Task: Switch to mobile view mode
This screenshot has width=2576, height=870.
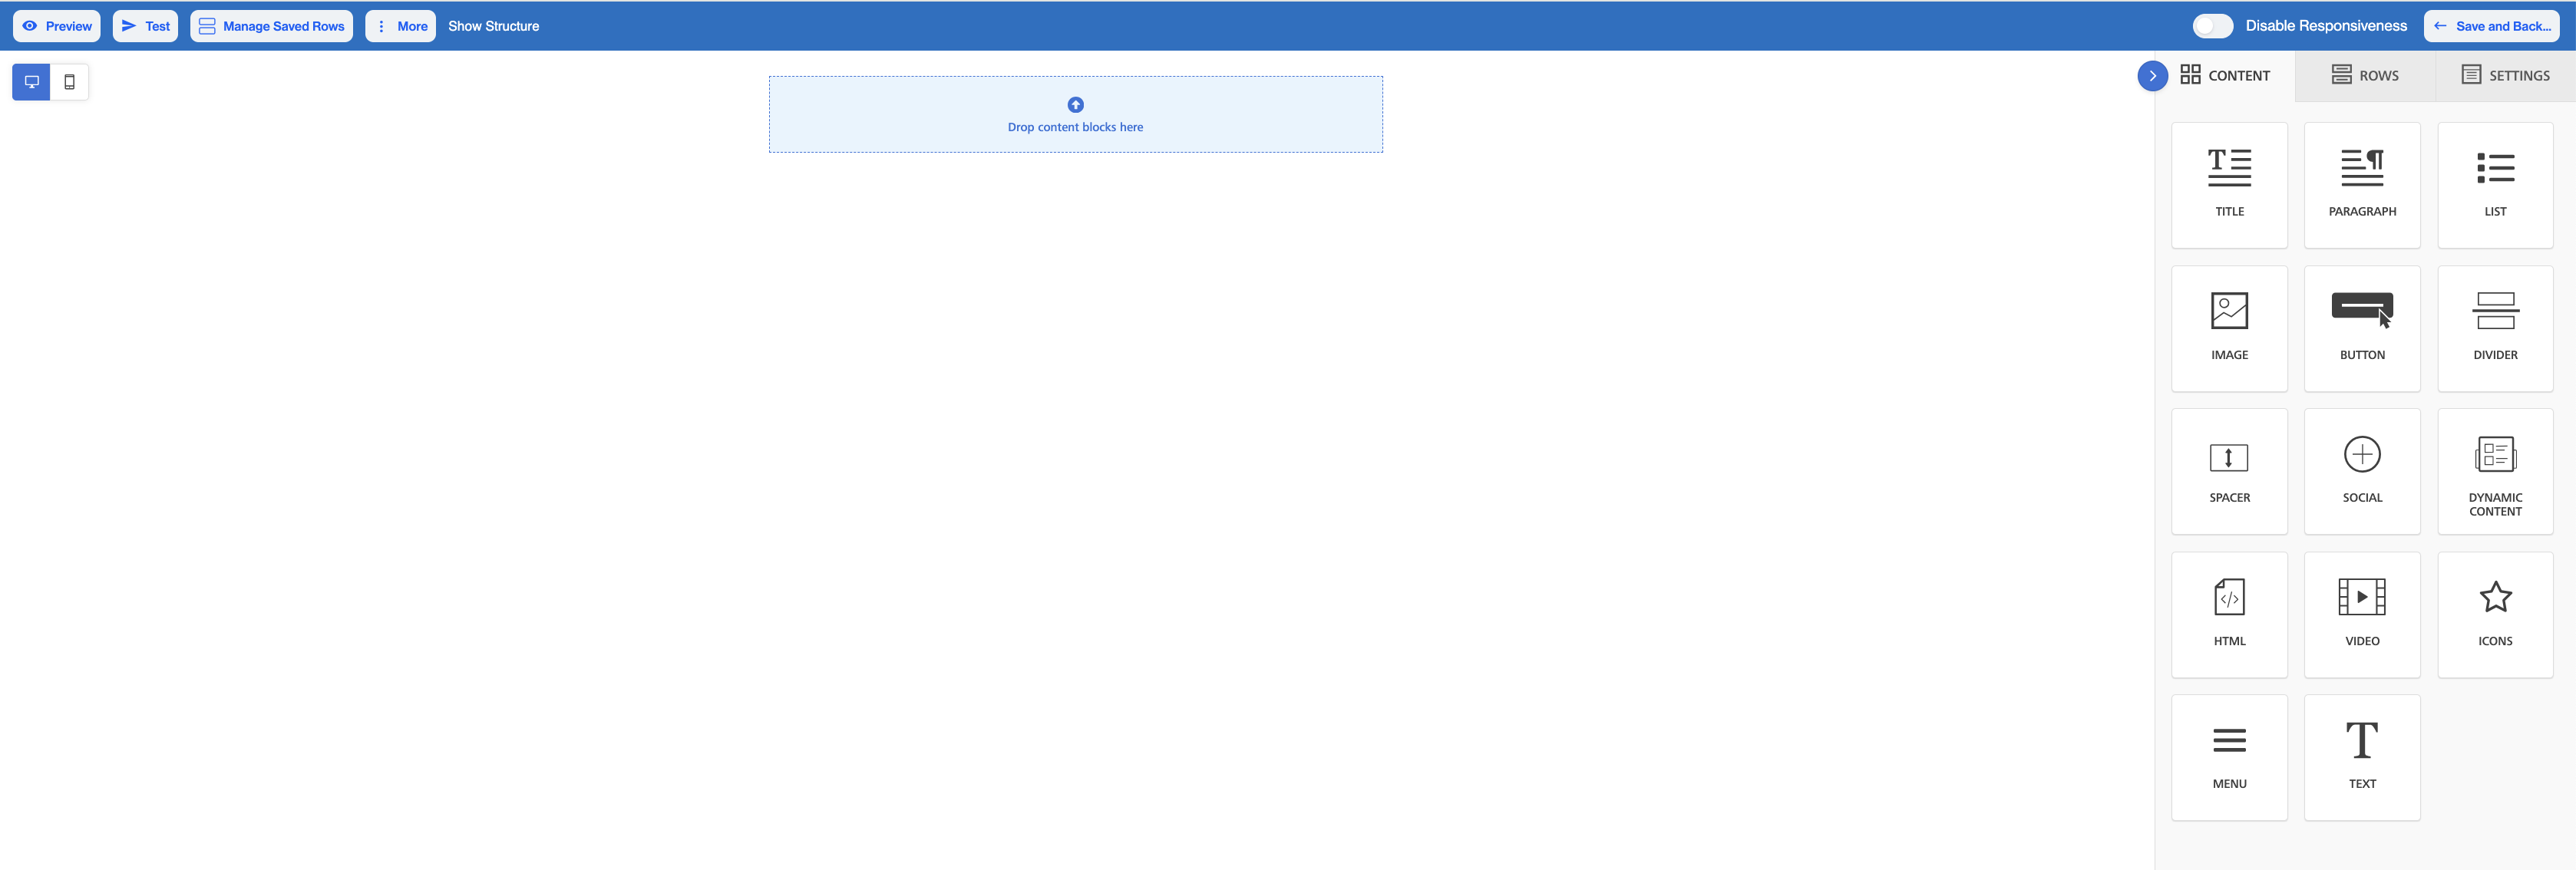Action: (69, 82)
